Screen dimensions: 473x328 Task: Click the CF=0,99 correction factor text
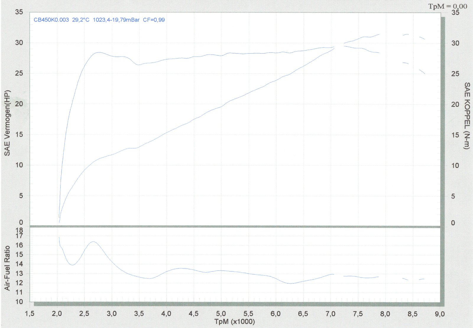coord(154,20)
